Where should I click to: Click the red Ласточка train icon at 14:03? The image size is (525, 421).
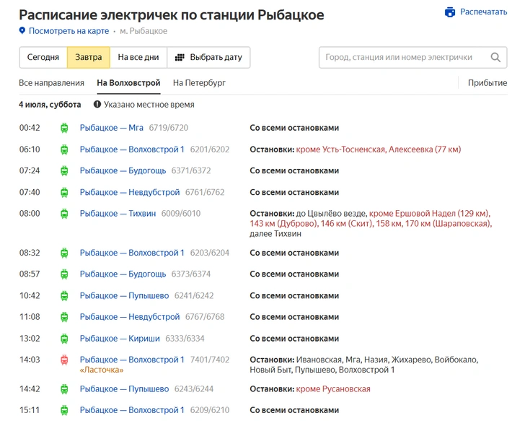click(64, 360)
